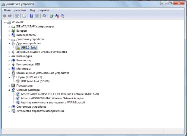
Task: Click the Звуковые speaker icon
Action: pyautogui.click(x=13, y=52)
